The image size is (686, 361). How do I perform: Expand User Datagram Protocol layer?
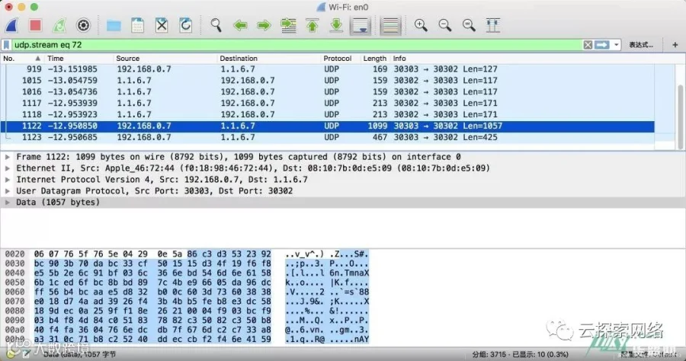(8, 190)
